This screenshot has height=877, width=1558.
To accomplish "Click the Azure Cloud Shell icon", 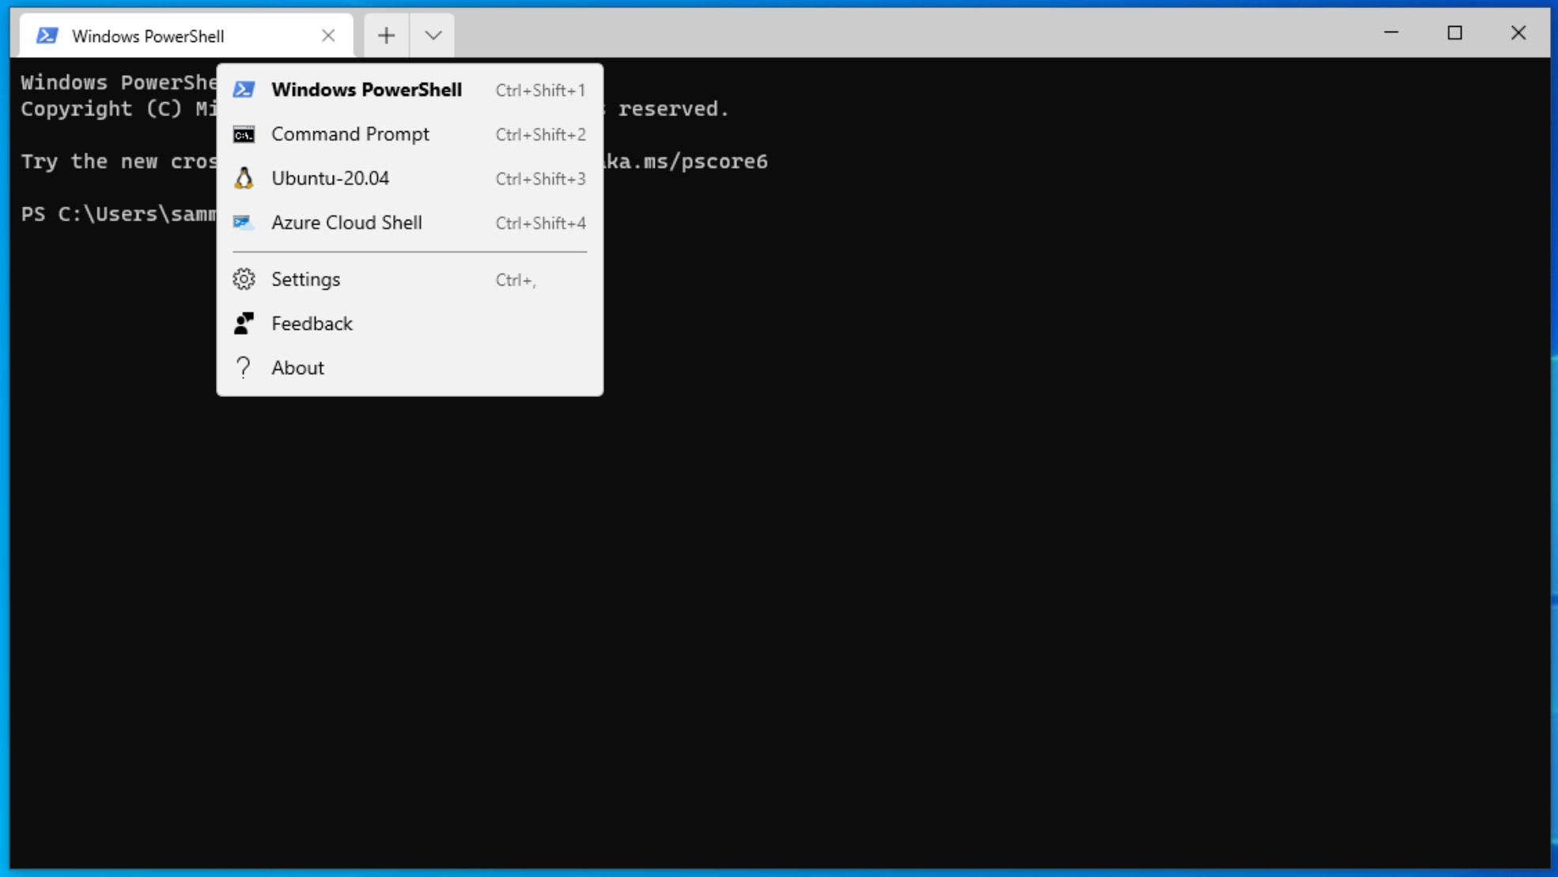I will coord(244,222).
